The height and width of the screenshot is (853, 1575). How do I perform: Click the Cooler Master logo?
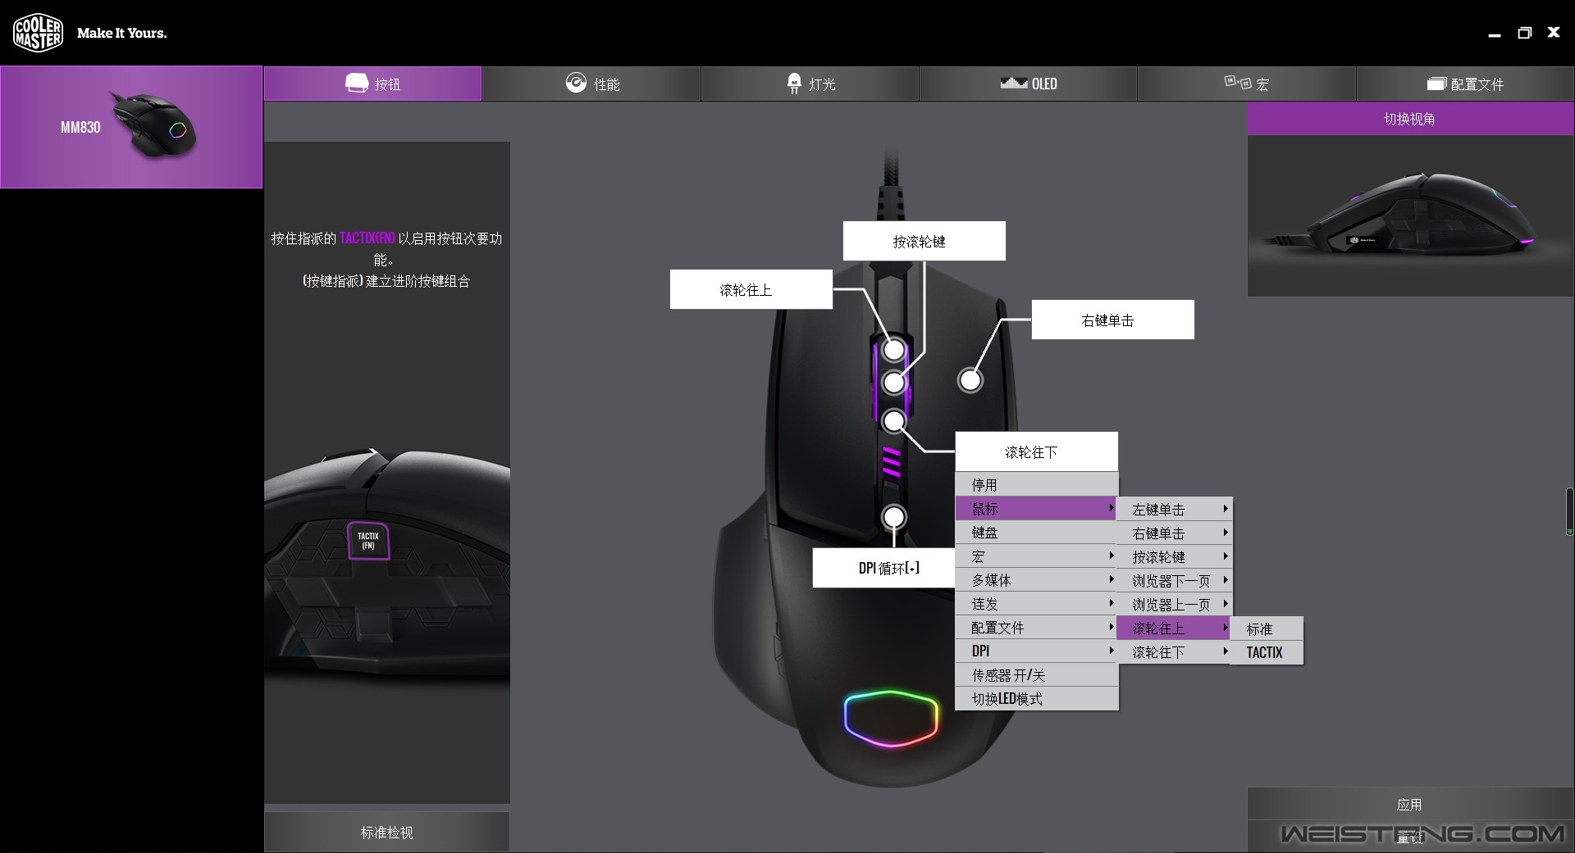tap(38, 33)
